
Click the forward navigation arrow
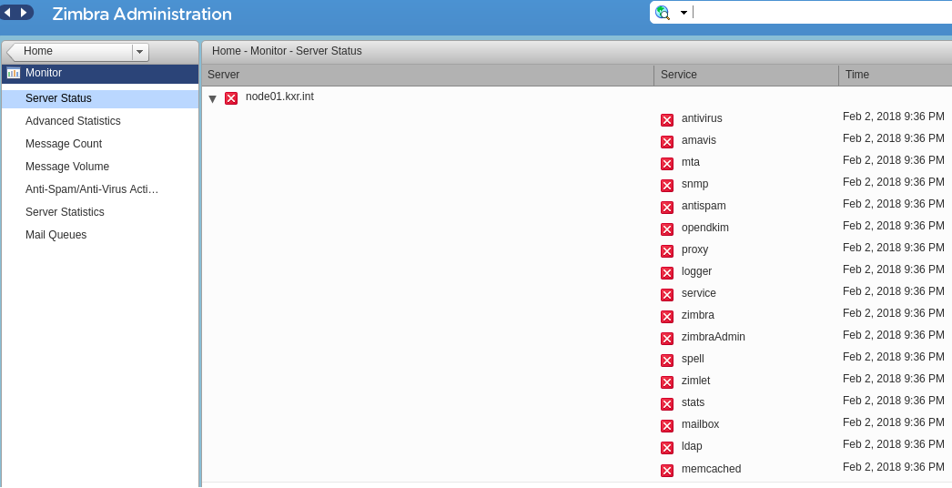pos(24,12)
